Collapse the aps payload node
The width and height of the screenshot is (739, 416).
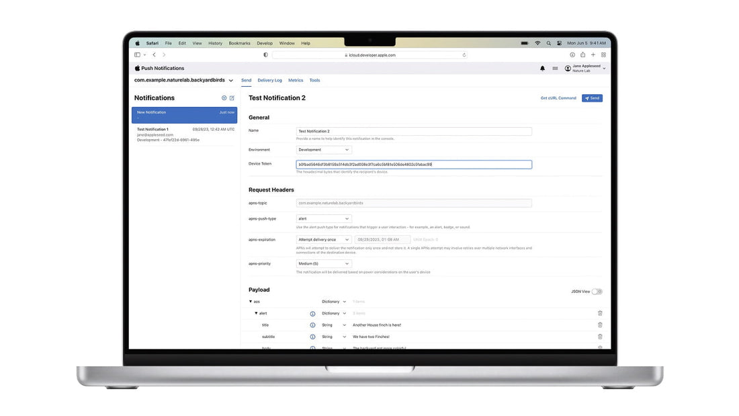[x=251, y=301]
